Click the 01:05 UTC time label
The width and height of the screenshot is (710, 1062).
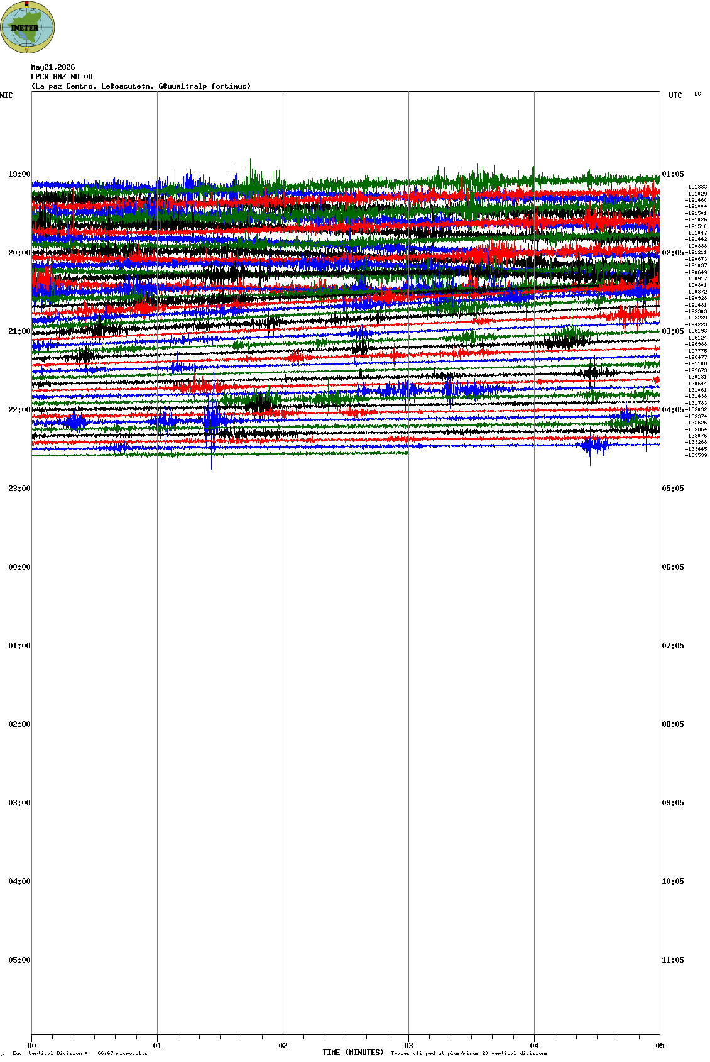pyautogui.click(x=673, y=174)
